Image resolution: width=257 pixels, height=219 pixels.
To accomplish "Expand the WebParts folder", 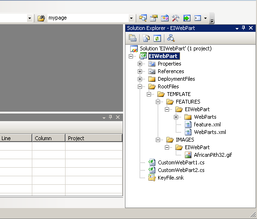I will [x=176, y=117].
